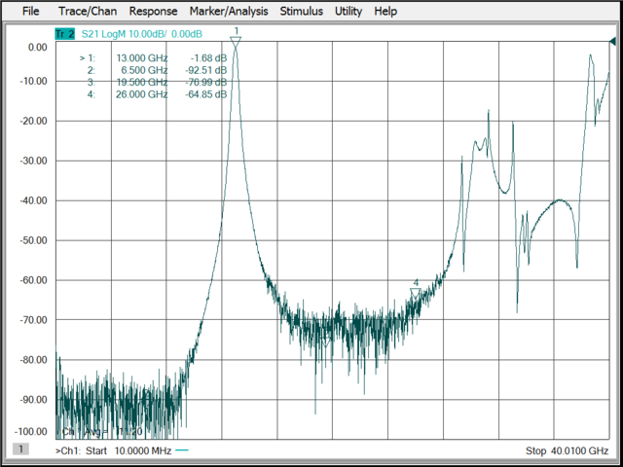Screen dimensions: 623x467
Task: Open the Marker/Analysis menu
Action: click(229, 11)
